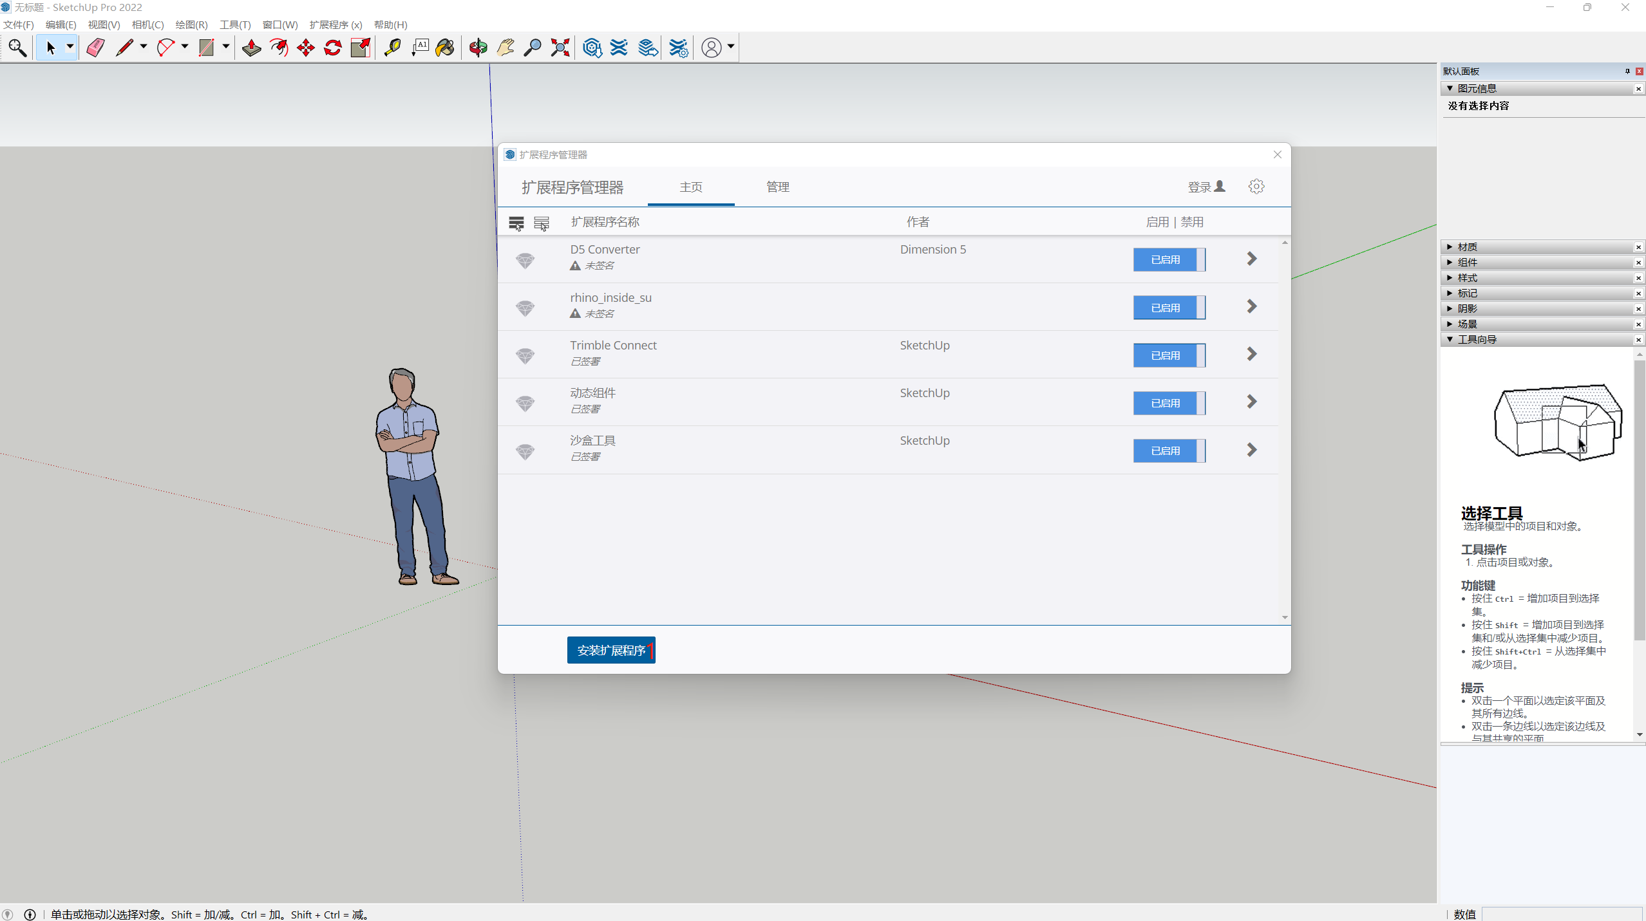The height and width of the screenshot is (921, 1646).
Task: Click the status bar info icon
Action: click(x=30, y=915)
